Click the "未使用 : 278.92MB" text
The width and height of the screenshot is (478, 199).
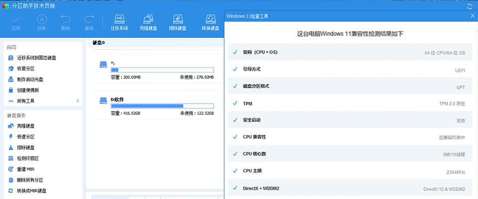pyautogui.click(x=197, y=78)
